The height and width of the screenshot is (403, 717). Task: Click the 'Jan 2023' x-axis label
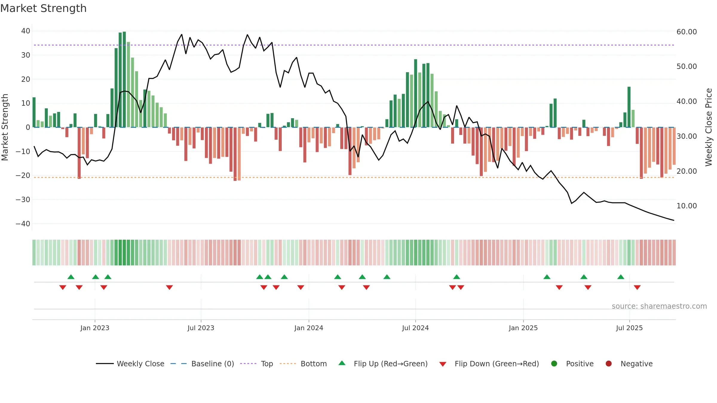coord(95,328)
